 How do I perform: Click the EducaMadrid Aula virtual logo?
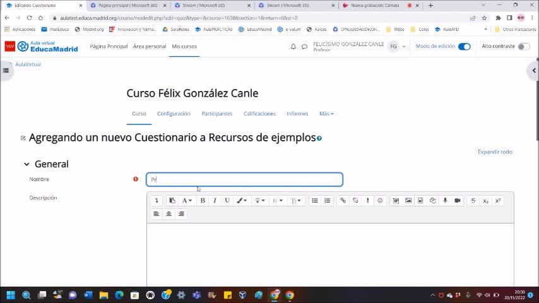[41, 47]
